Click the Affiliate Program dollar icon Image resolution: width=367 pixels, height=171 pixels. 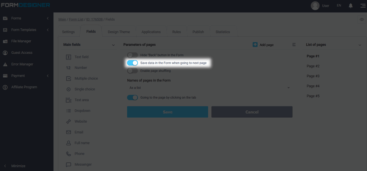[5, 87]
